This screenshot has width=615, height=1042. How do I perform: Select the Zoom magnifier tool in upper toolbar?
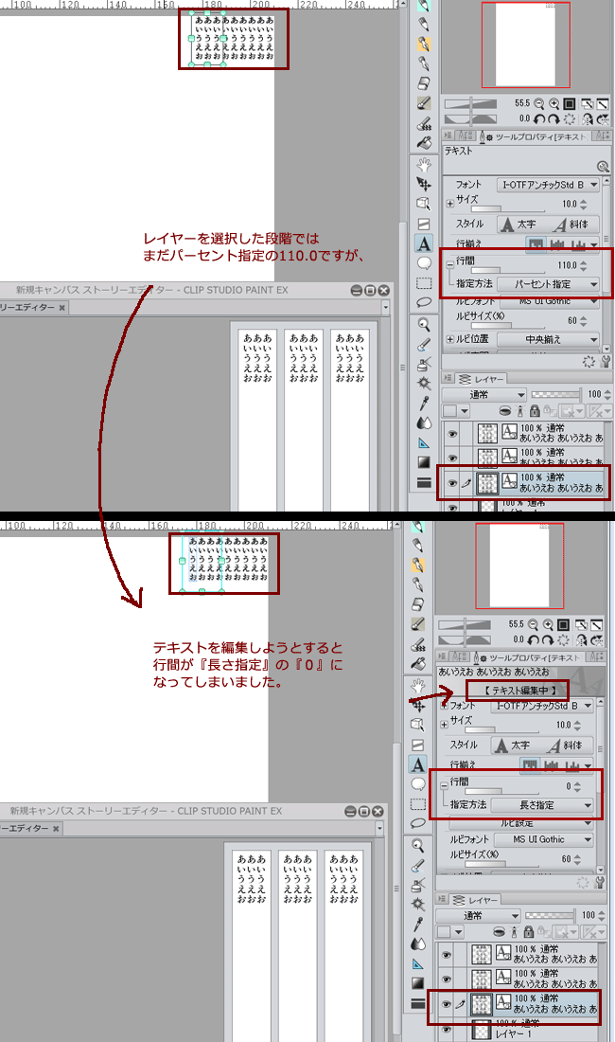[424, 324]
